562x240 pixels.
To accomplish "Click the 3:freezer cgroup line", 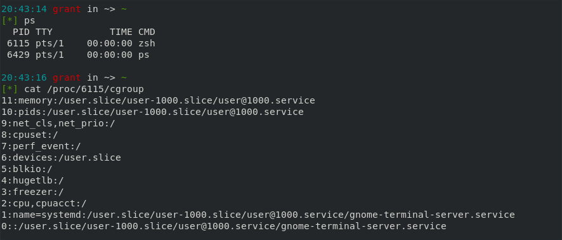I will pos(32,192).
